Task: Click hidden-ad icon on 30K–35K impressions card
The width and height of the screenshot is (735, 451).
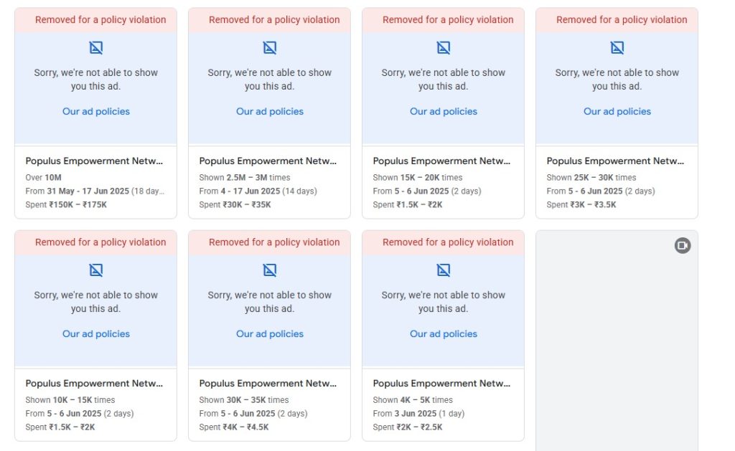Action: point(270,270)
